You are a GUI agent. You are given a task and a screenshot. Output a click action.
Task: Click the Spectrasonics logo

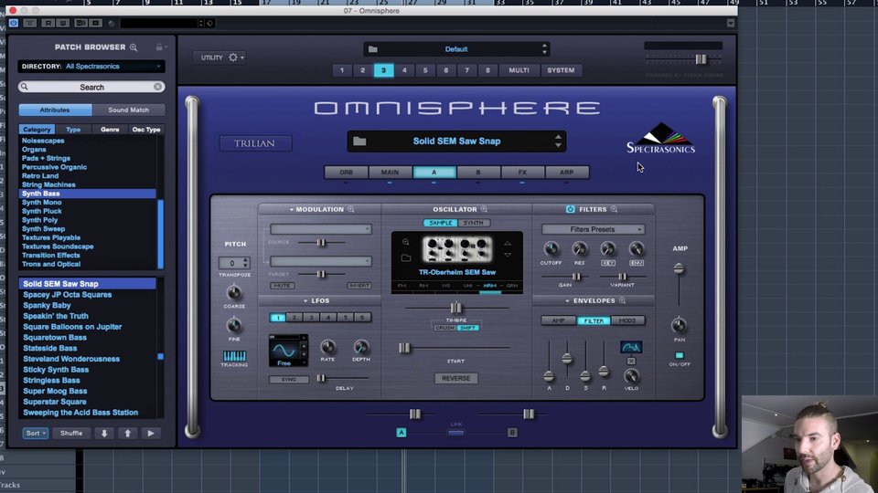click(660, 139)
